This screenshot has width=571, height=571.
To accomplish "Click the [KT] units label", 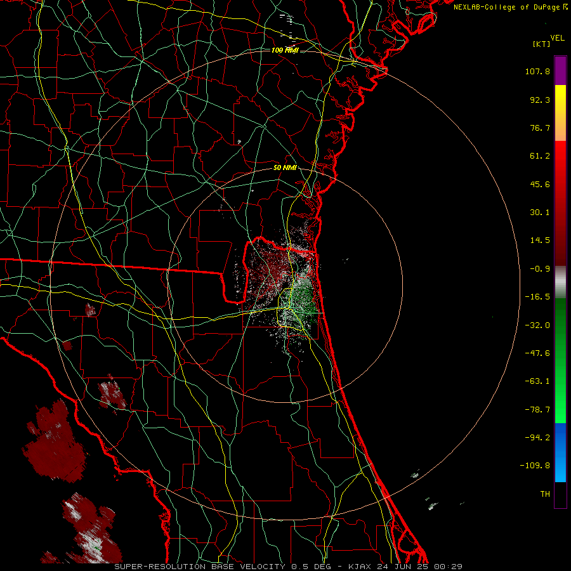I will pos(542,44).
